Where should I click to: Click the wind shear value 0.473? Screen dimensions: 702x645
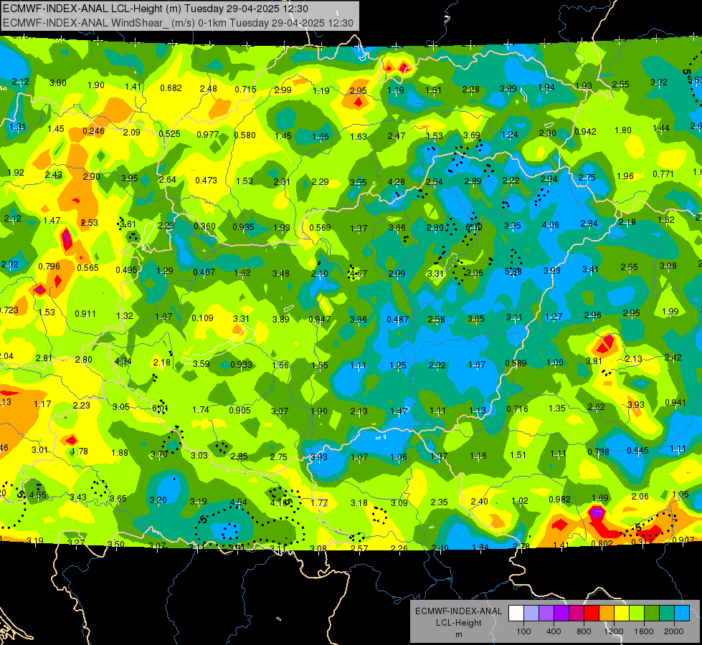pos(206,181)
